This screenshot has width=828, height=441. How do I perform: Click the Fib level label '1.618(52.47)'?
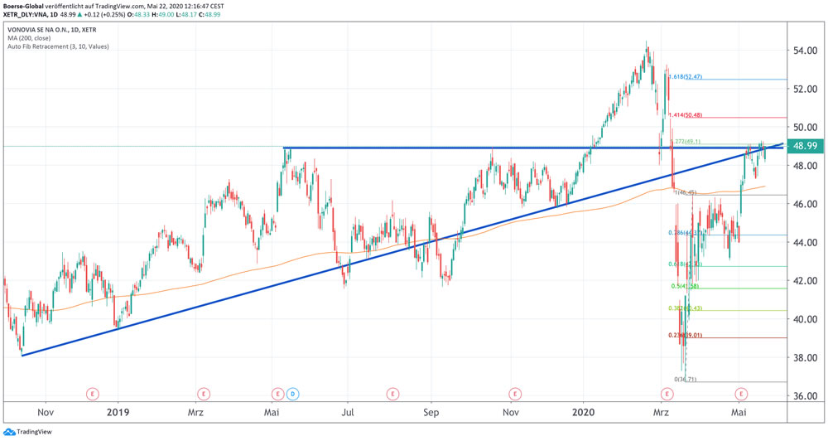tap(686, 76)
